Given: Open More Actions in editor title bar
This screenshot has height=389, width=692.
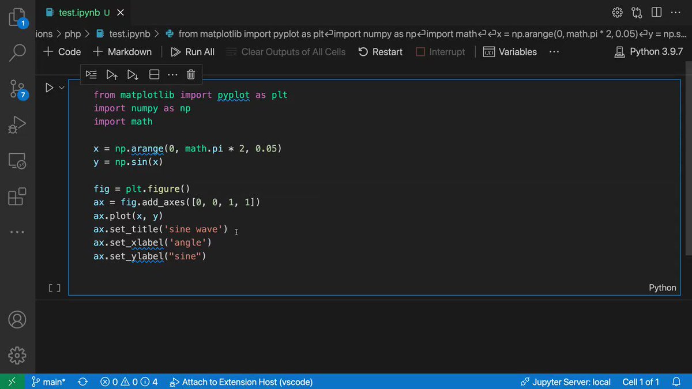Looking at the screenshot, I should pos(676,12).
